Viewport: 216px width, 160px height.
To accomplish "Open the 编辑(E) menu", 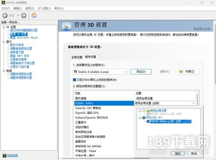I will tap(18, 9).
